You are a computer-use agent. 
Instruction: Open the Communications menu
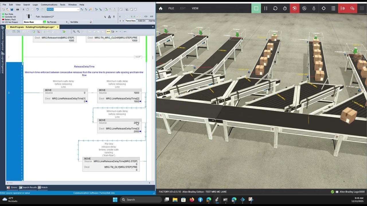coord(49,5)
